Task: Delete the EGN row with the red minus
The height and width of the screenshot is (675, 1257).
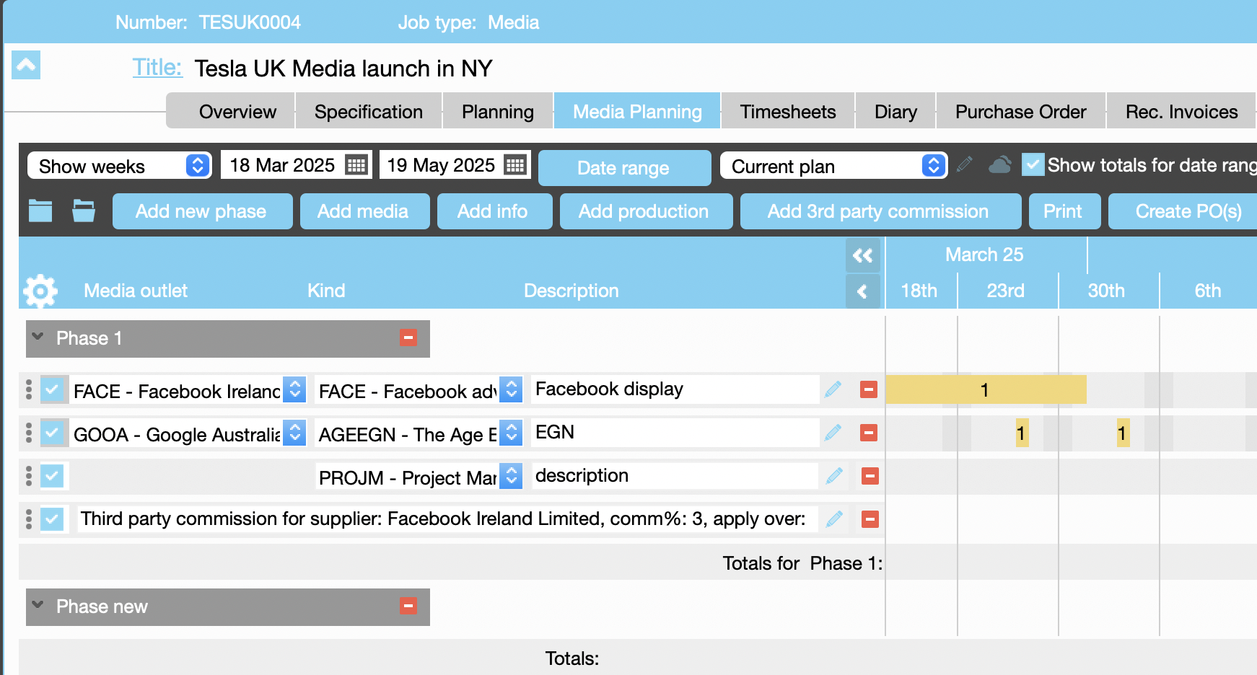Action: [869, 433]
